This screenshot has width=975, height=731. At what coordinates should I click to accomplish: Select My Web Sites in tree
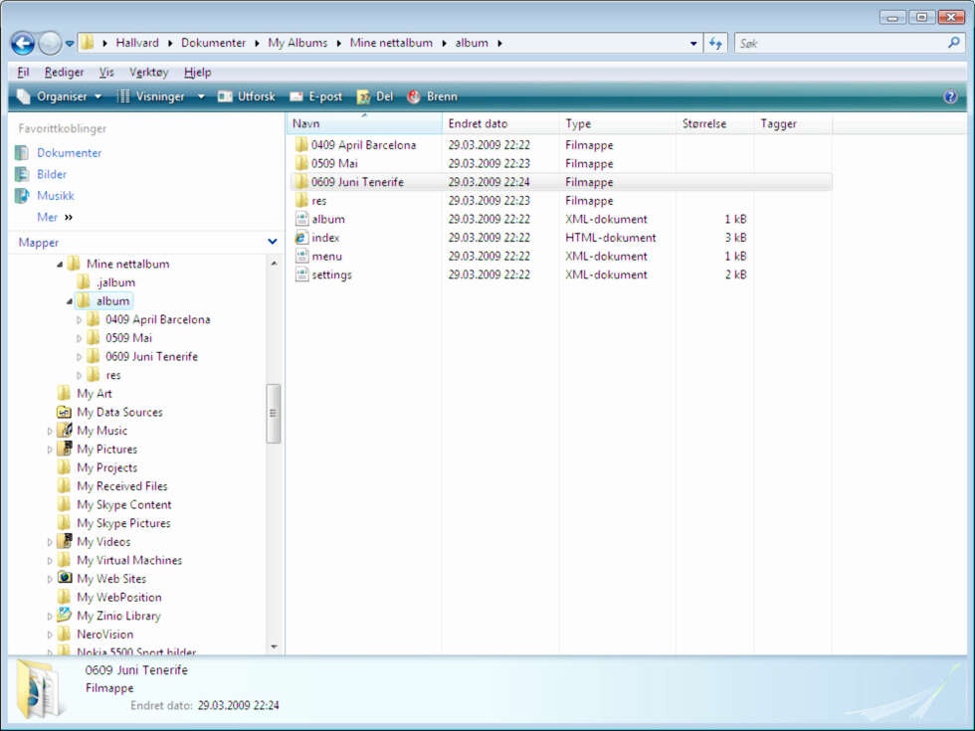click(x=111, y=579)
